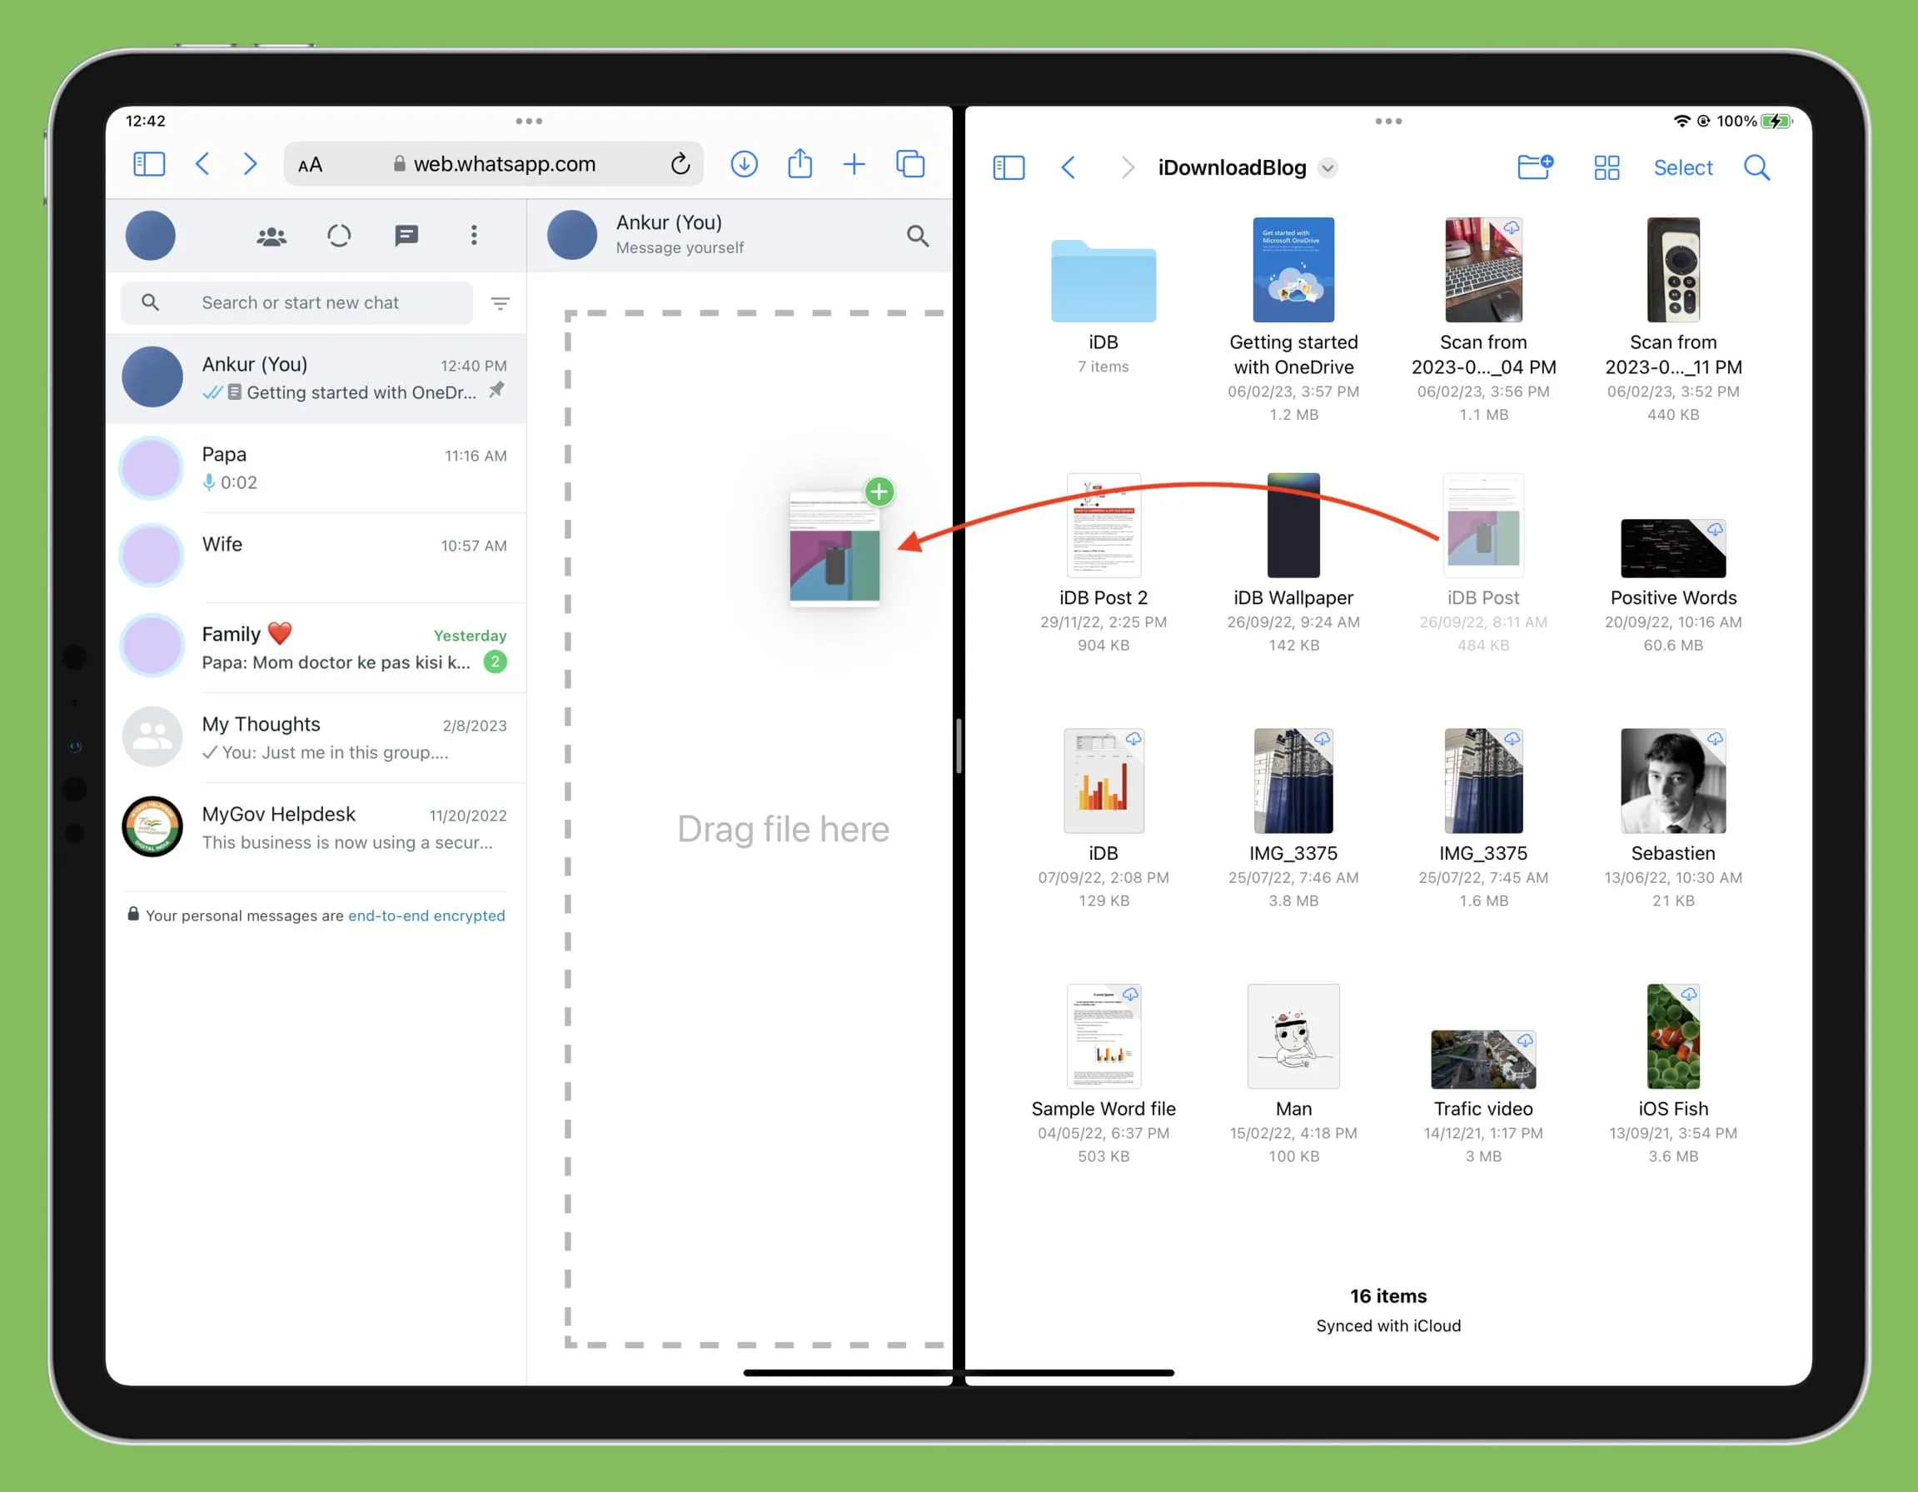Open the Man drawing file
The width and height of the screenshot is (1918, 1492).
pos(1293,1037)
